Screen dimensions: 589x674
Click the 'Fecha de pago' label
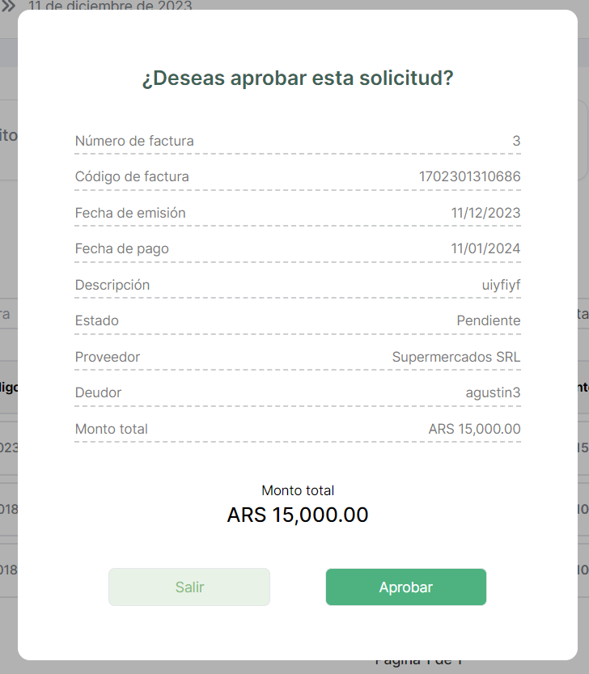coord(122,248)
